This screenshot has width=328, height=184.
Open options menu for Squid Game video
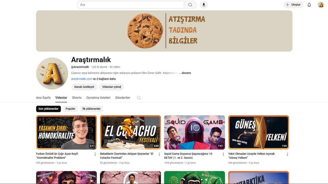point(223,154)
